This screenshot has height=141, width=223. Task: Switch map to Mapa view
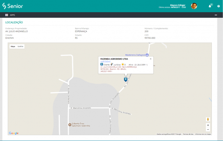point(13,46)
